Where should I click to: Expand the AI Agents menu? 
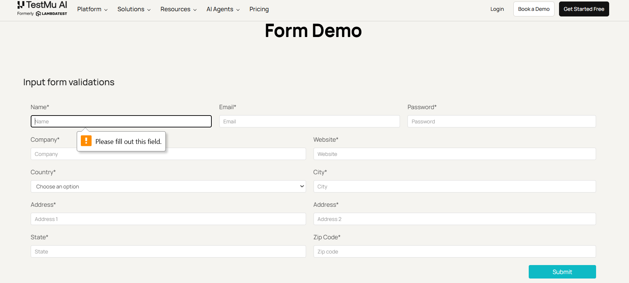click(223, 9)
